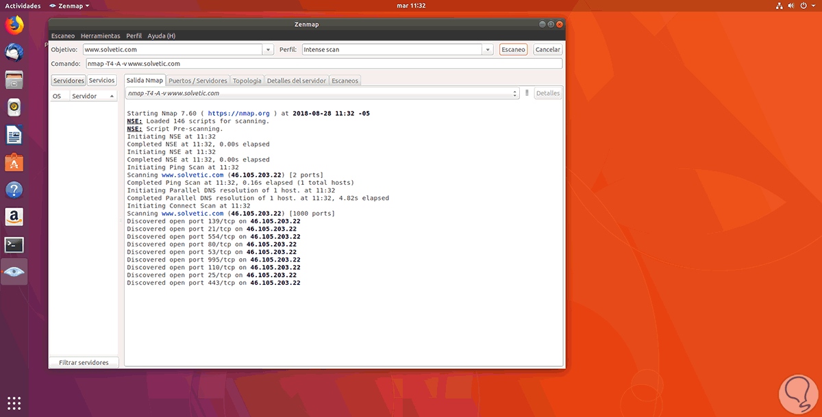
Task: Click 'Script Pre-scanning.' line
Action: (x=175, y=129)
